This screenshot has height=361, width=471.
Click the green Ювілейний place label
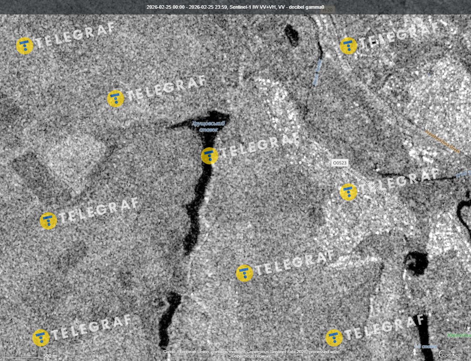tap(459, 335)
